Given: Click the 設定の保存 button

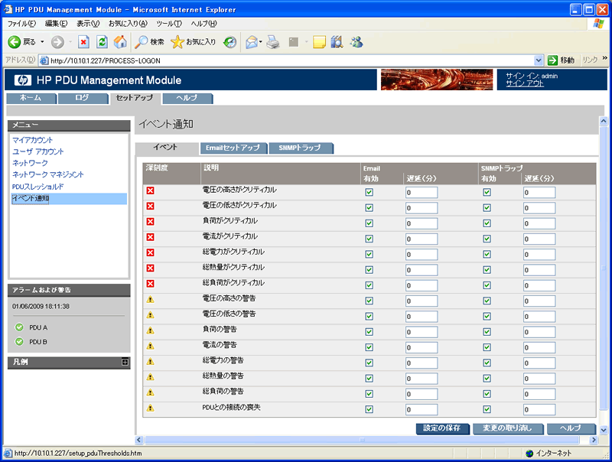Looking at the screenshot, I should 442,428.
